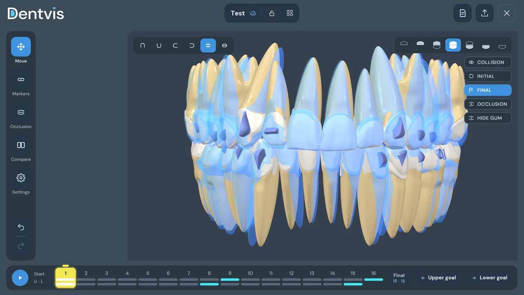Screen dimensions: 524x295
Task: Select step 9 on timeline
Action: (230, 278)
